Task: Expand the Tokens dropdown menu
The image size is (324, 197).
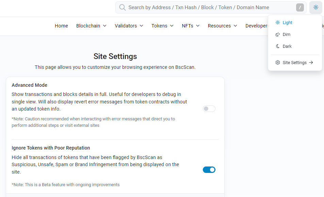Action: pos(162,26)
